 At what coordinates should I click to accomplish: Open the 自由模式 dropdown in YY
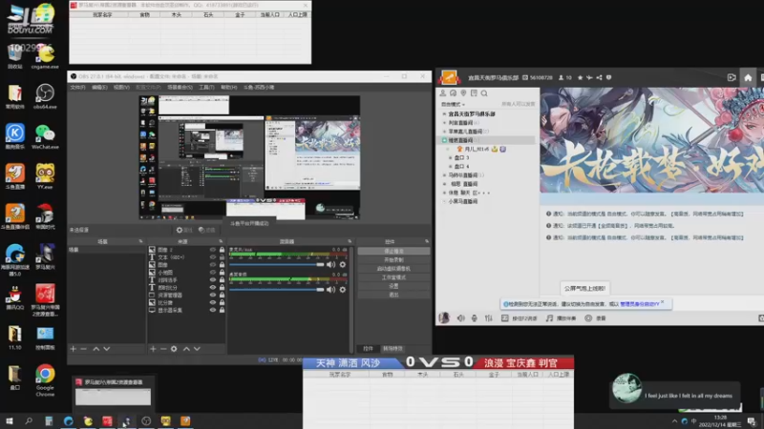coord(453,104)
